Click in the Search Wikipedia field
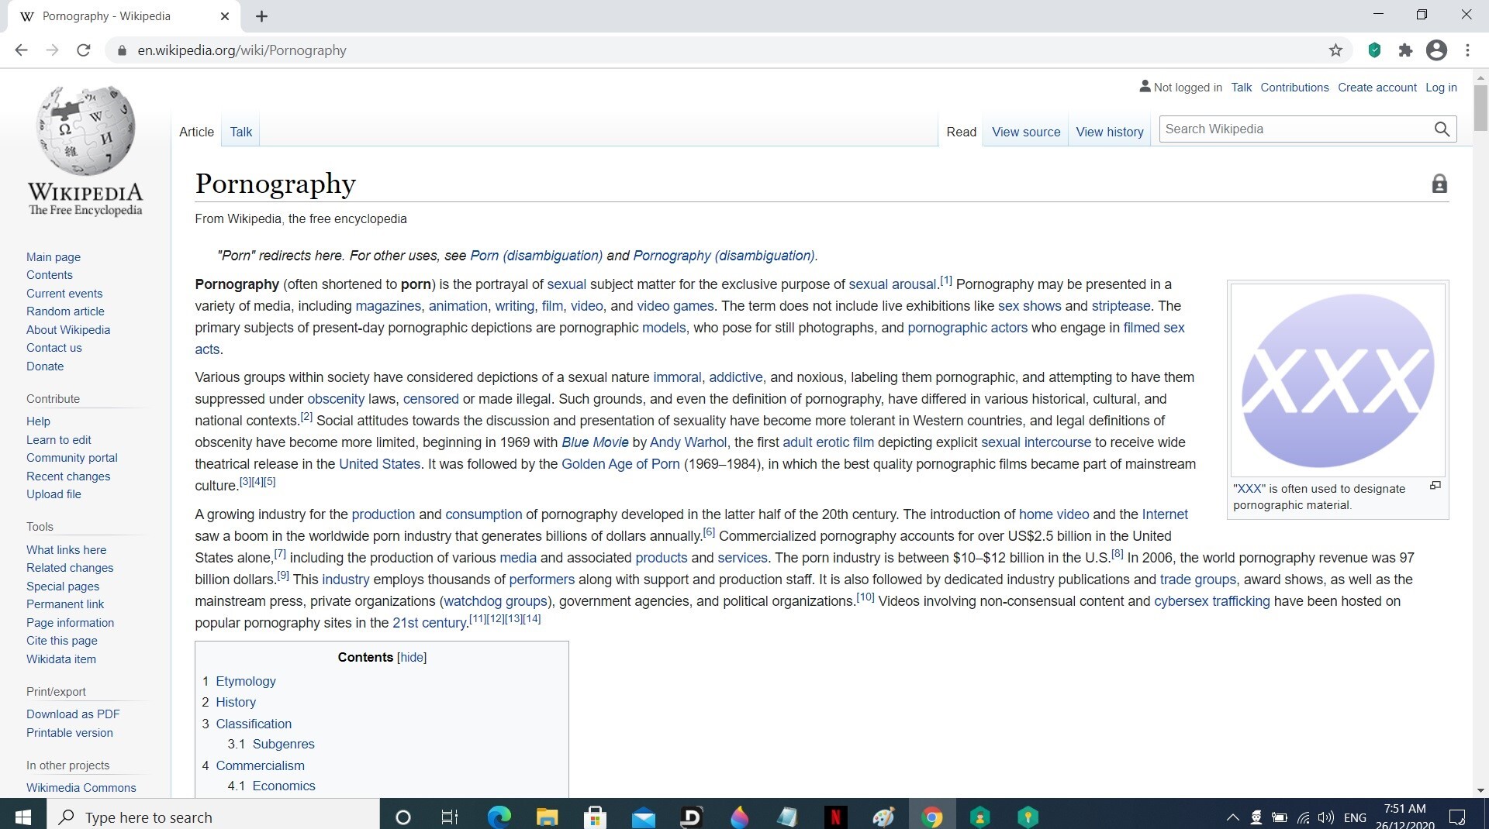Image resolution: width=1489 pixels, height=829 pixels. (x=1295, y=129)
